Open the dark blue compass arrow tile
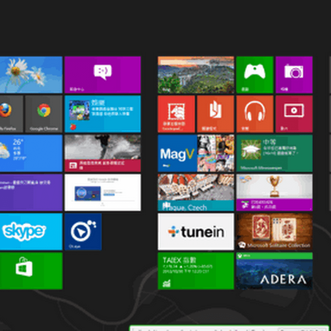331x331 pixels. 83,232
